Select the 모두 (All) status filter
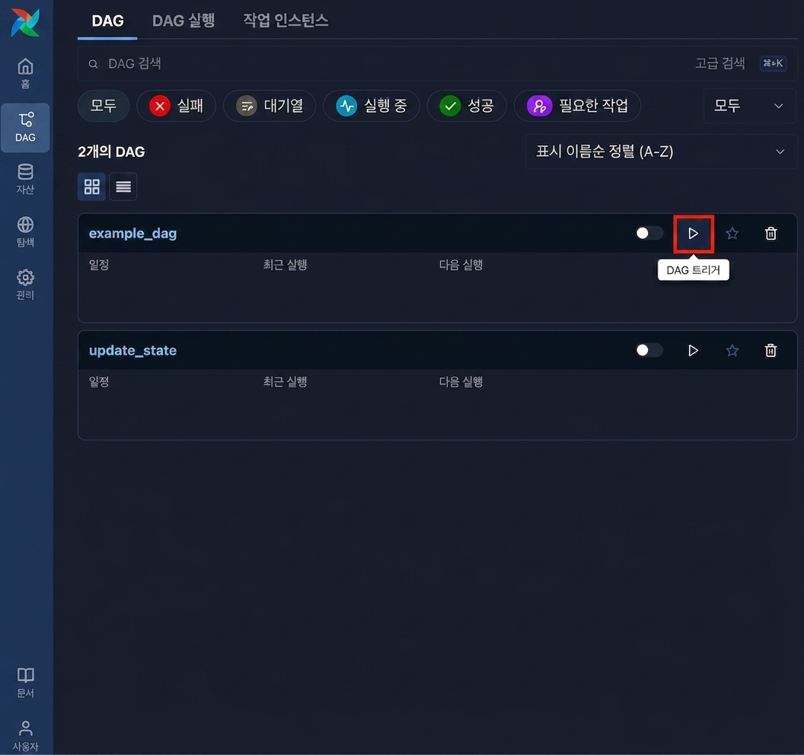The width and height of the screenshot is (804, 755). [x=104, y=106]
